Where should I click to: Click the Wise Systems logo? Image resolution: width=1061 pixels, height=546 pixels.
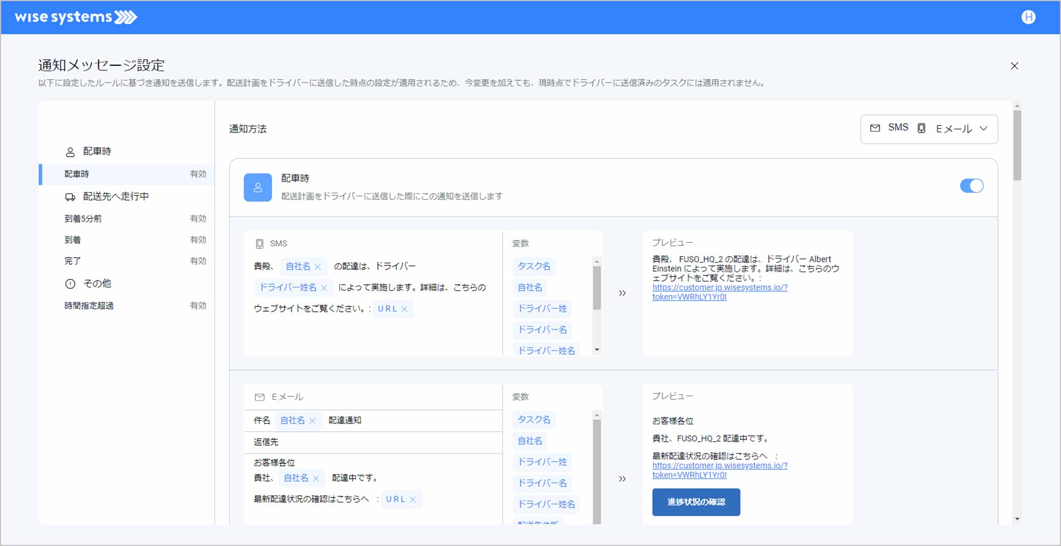75,17
